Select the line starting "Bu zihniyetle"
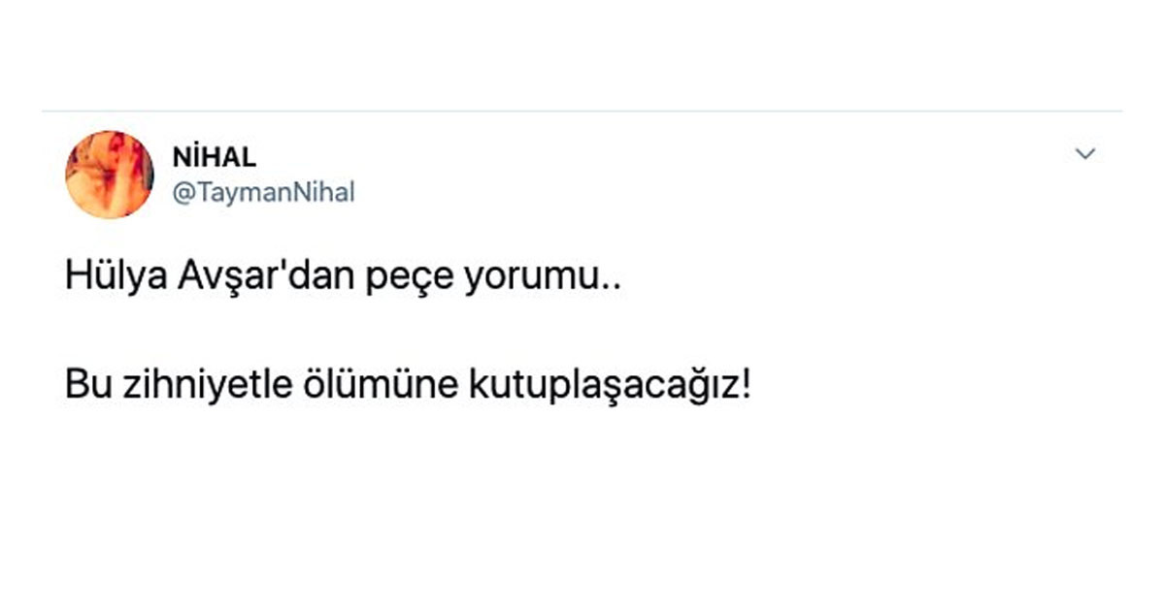 [408, 386]
